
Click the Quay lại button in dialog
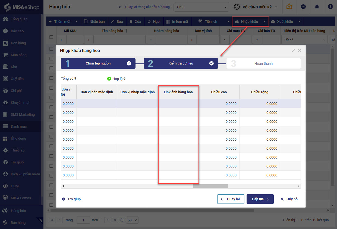coord(231,199)
